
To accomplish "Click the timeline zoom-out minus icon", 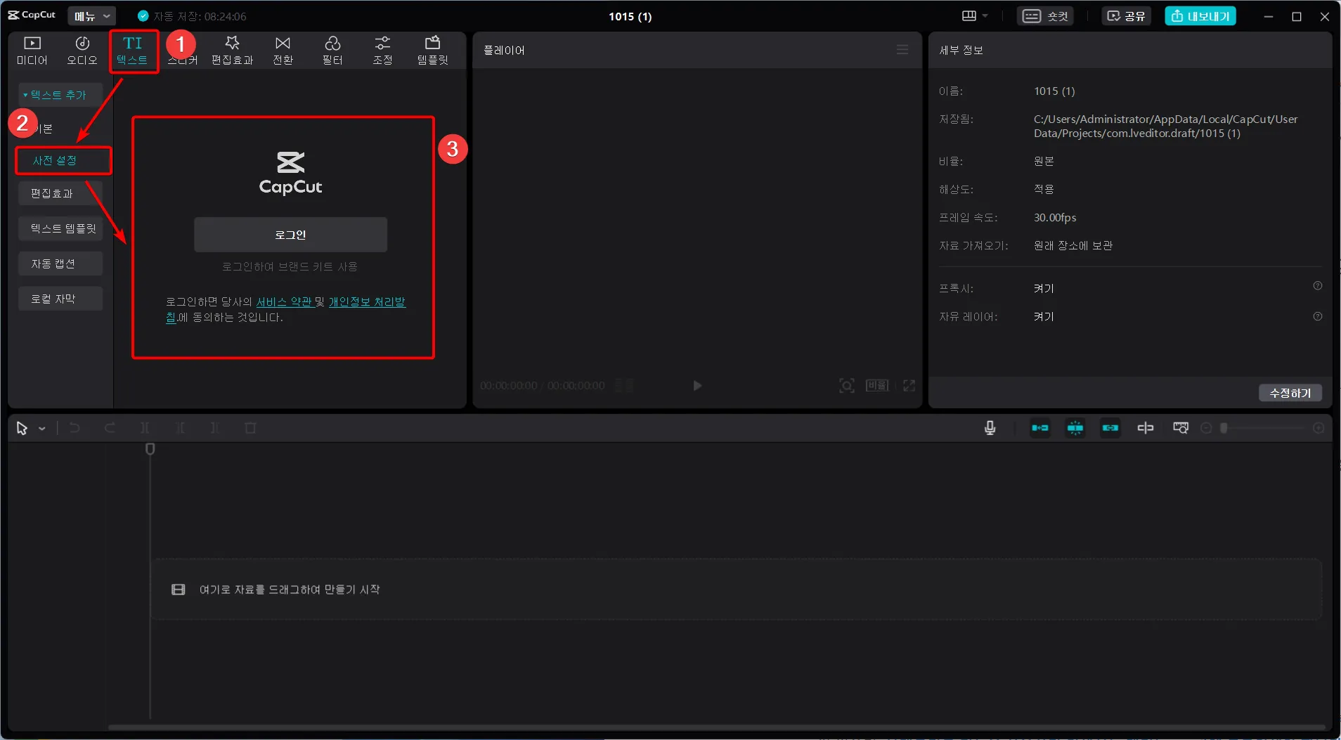I will tap(1206, 428).
